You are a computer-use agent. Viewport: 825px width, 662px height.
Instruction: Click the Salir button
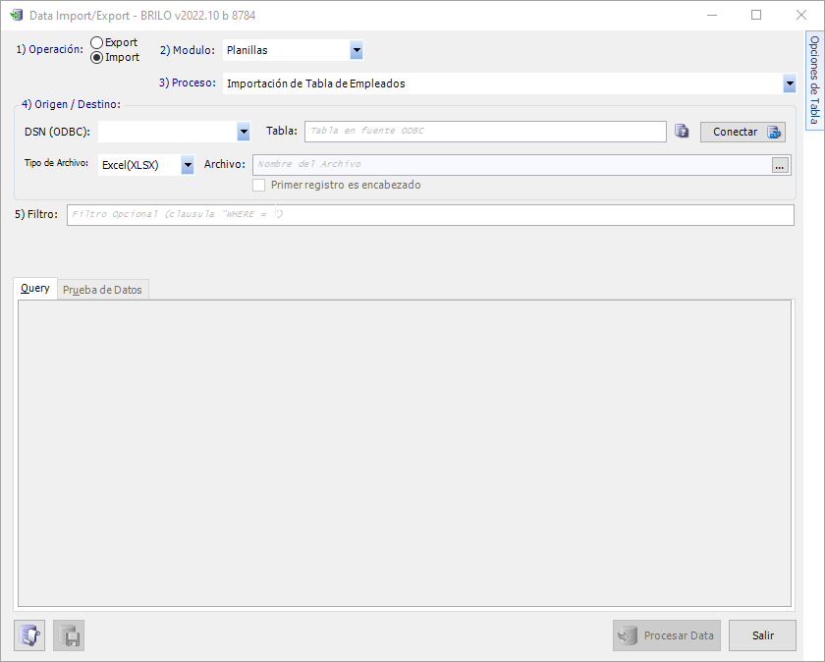click(x=763, y=635)
